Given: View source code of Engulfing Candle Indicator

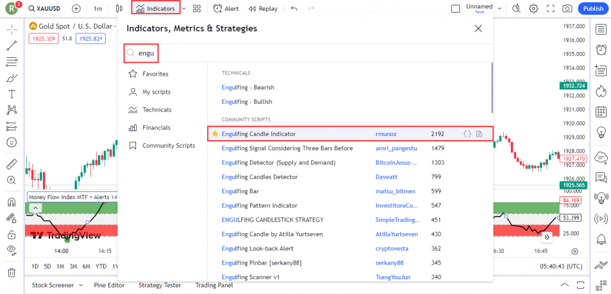Looking at the screenshot, I should (467, 134).
